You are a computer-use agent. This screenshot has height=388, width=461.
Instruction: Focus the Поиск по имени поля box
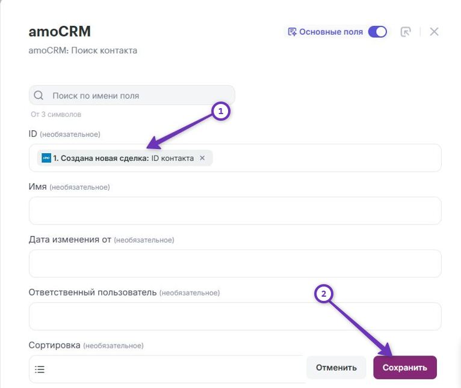[x=132, y=95]
